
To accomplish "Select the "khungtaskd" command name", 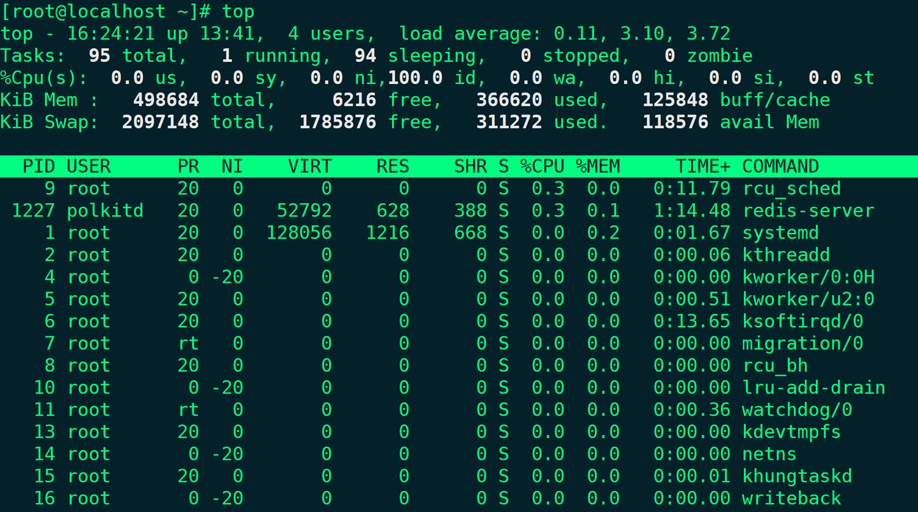I will point(798,476).
